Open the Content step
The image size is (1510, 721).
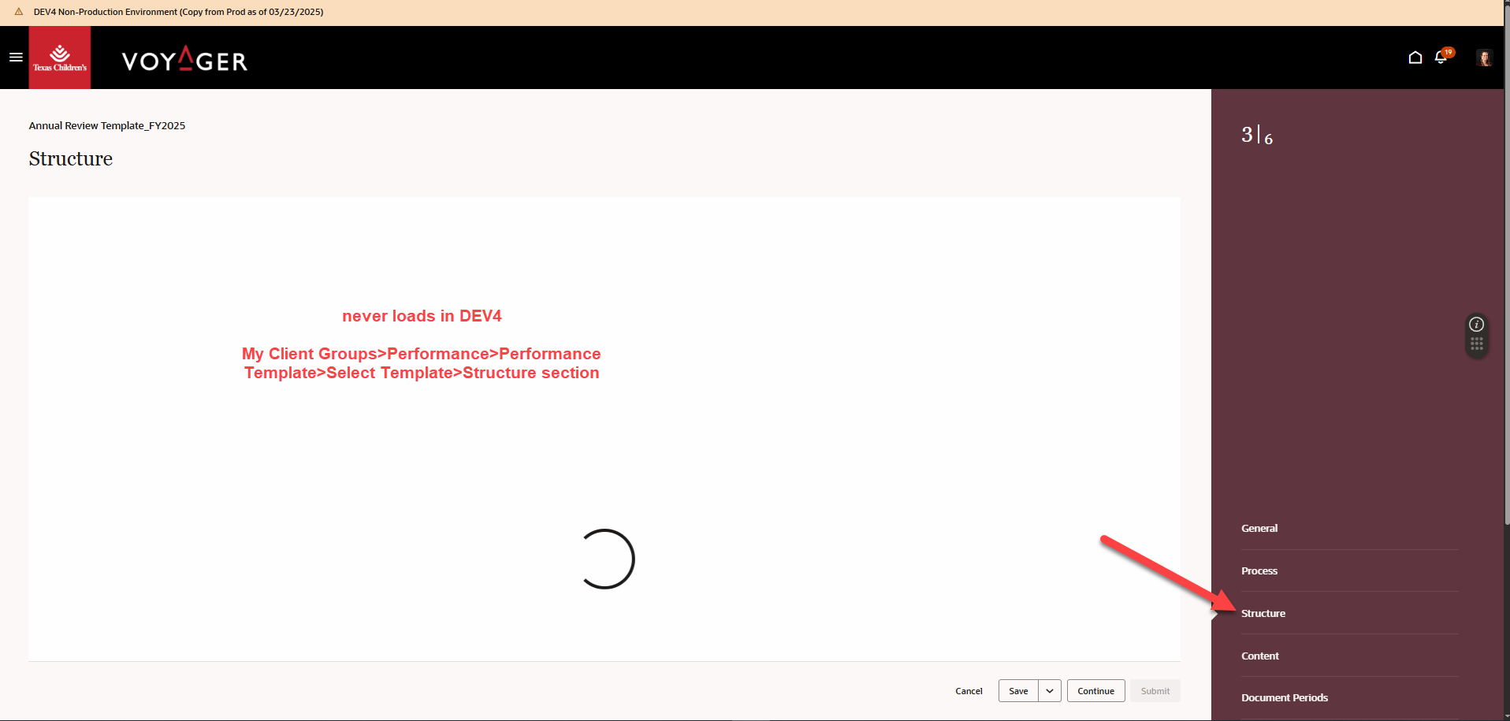(x=1260, y=656)
